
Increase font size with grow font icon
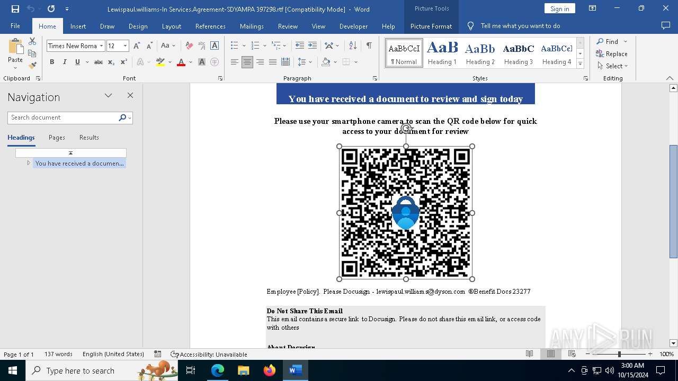[137, 46]
